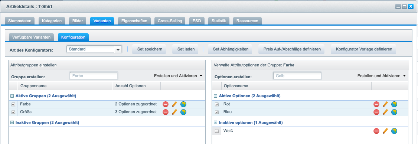Select the Weiß option name

pos(228,131)
